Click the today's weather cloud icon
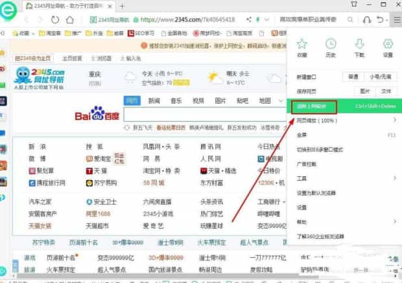 tap(130, 77)
